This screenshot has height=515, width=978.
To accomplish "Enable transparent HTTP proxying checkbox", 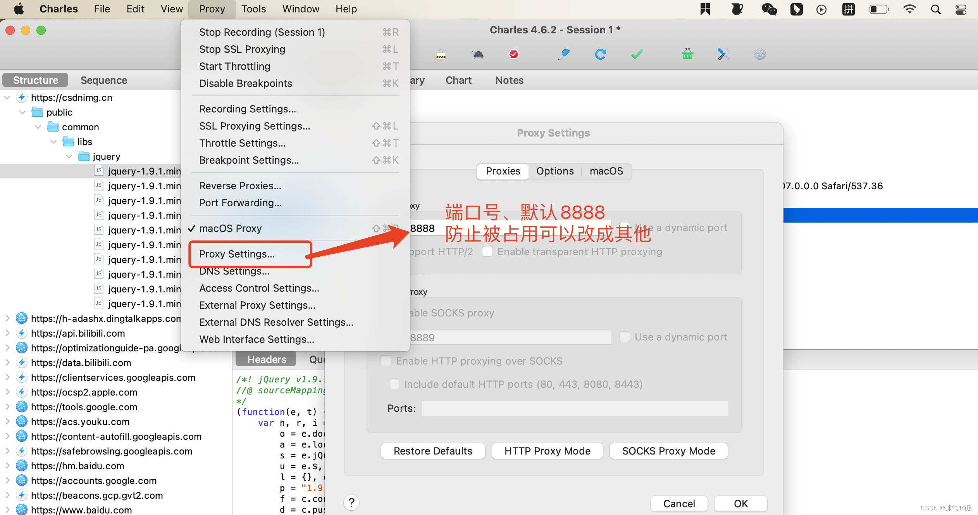I will point(487,252).
